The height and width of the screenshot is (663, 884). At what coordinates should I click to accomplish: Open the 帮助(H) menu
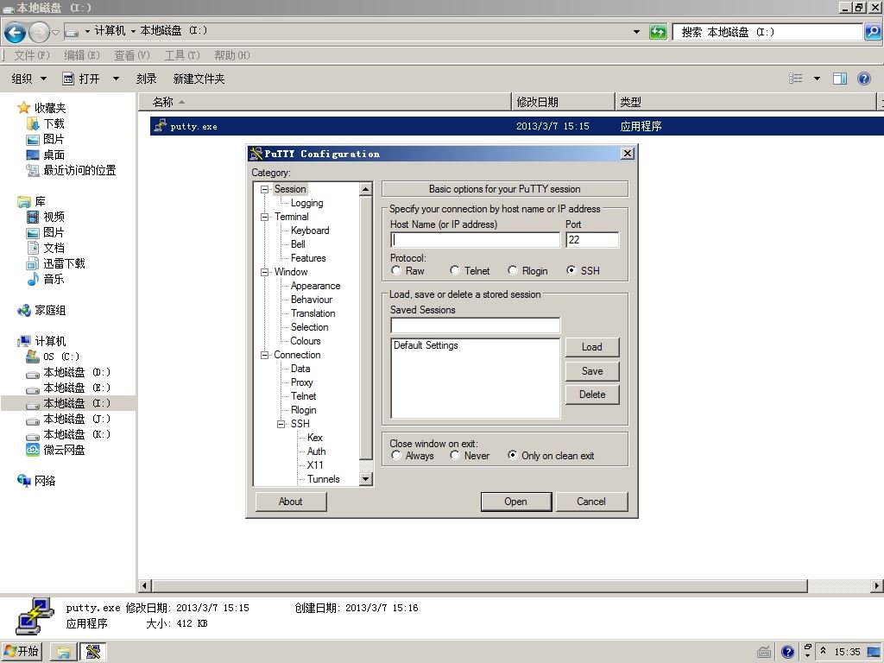[x=231, y=55]
